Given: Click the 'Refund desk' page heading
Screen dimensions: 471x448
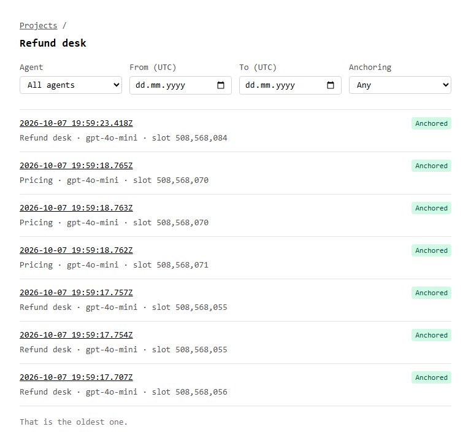Looking at the screenshot, I should coord(53,44).
